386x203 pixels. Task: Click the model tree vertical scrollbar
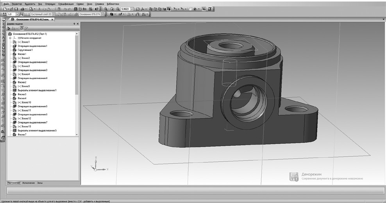point(77,78)
